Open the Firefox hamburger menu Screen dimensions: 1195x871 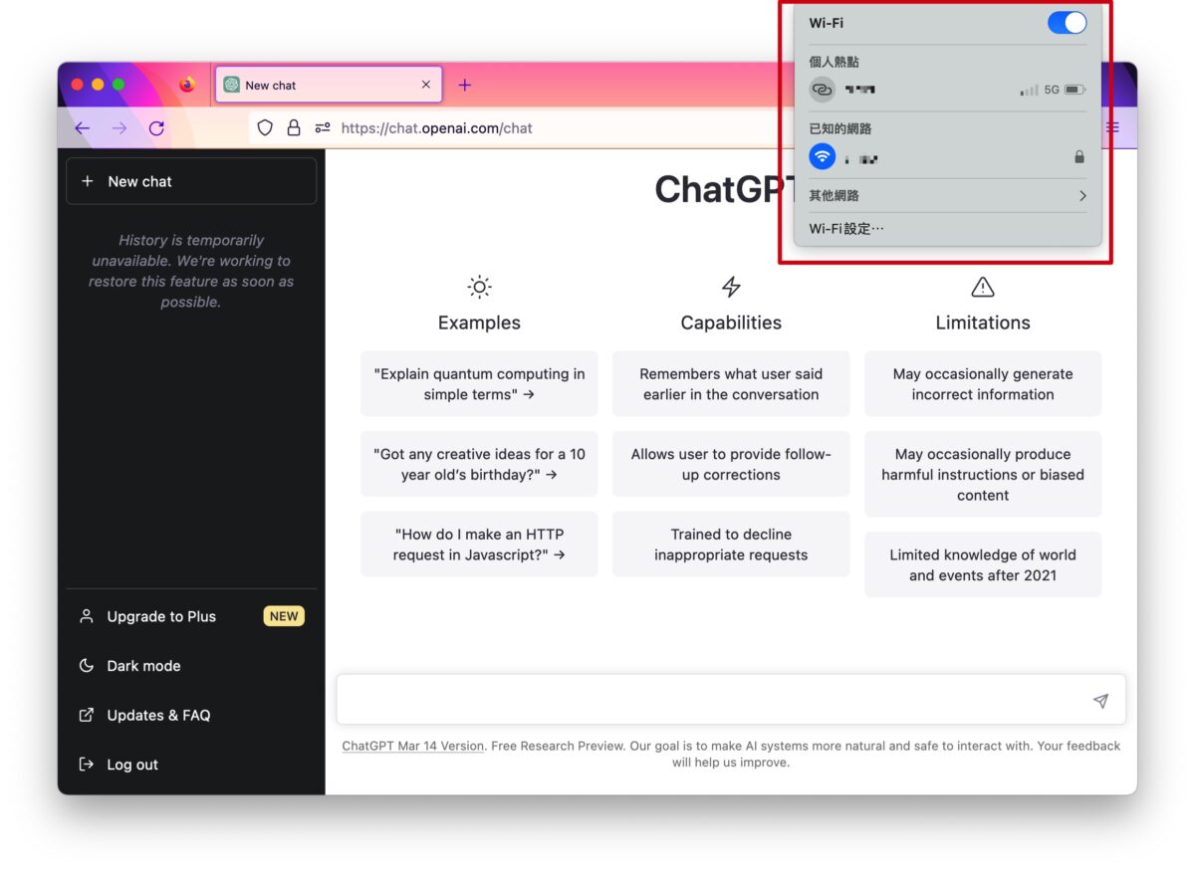(1113, 127)
